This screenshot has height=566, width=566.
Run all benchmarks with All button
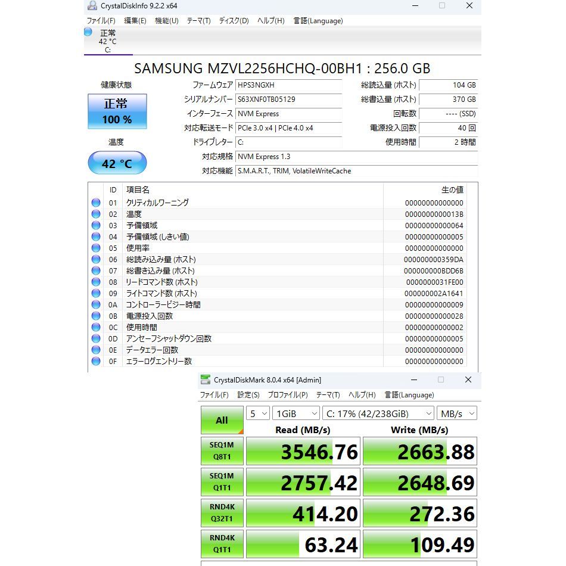click(x=222, y=420)
